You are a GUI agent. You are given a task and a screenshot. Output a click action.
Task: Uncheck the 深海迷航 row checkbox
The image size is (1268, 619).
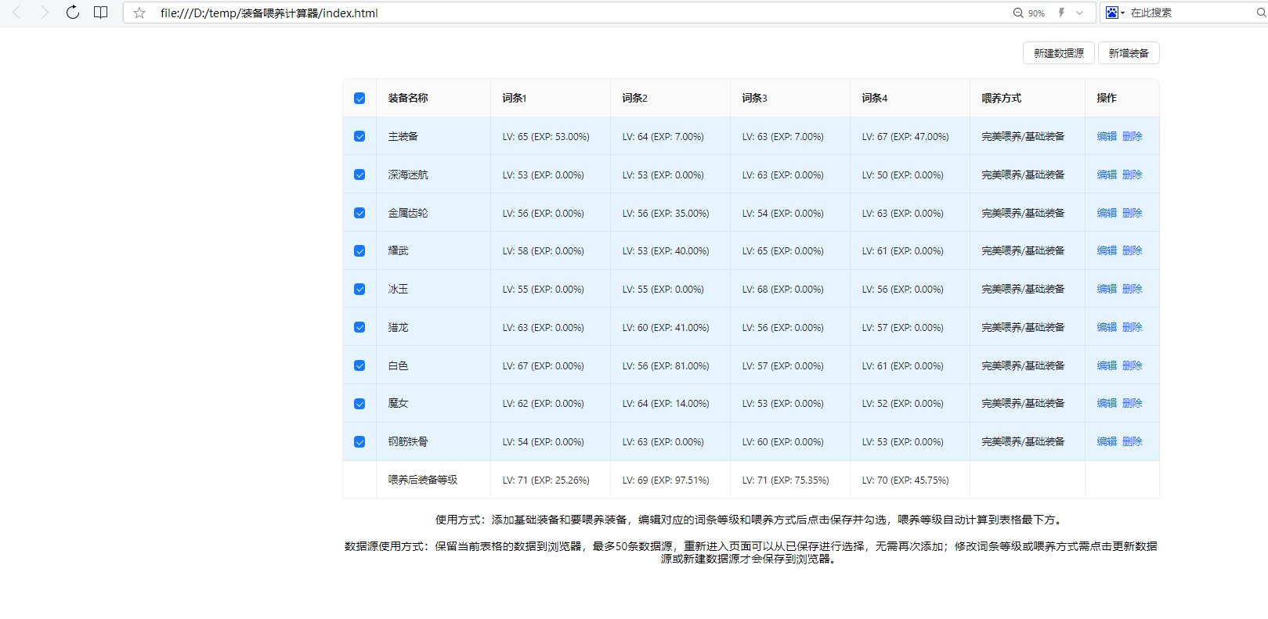tap(359, 175)
